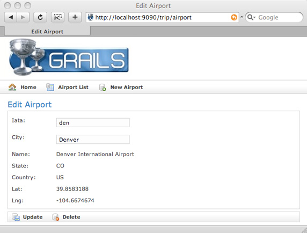Viewport: 307px width, 233px height.
Task: Click the City text field containing Denver
Action: 93,140
